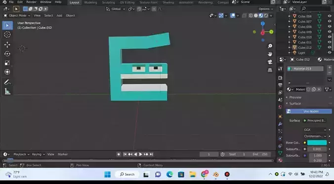This screenshot has height=184, width=334.
Task: Open the Output properties tab
Action: pyautogui.click(x=280, y=85)
